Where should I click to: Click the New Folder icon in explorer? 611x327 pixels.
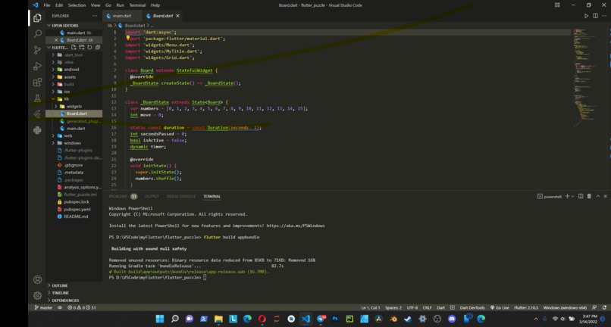(81, 48)
